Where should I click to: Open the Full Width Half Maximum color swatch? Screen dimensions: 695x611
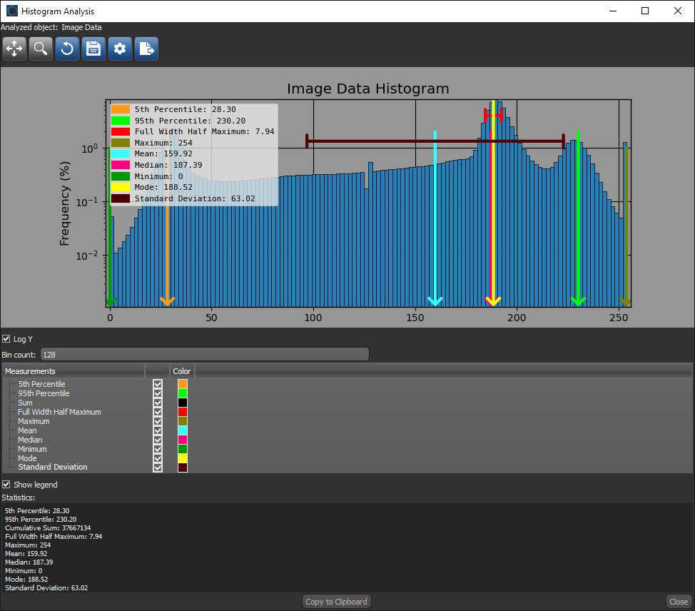click(181, 412)
